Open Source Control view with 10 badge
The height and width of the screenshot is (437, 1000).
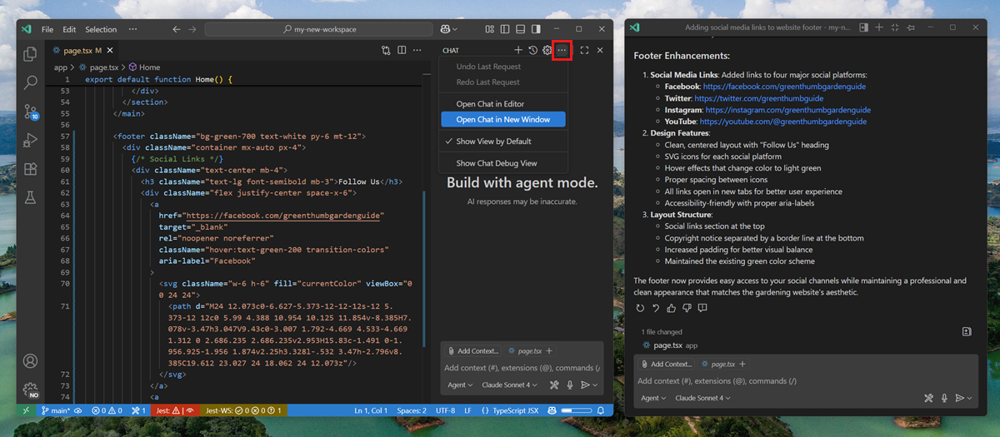click(30, 112)
